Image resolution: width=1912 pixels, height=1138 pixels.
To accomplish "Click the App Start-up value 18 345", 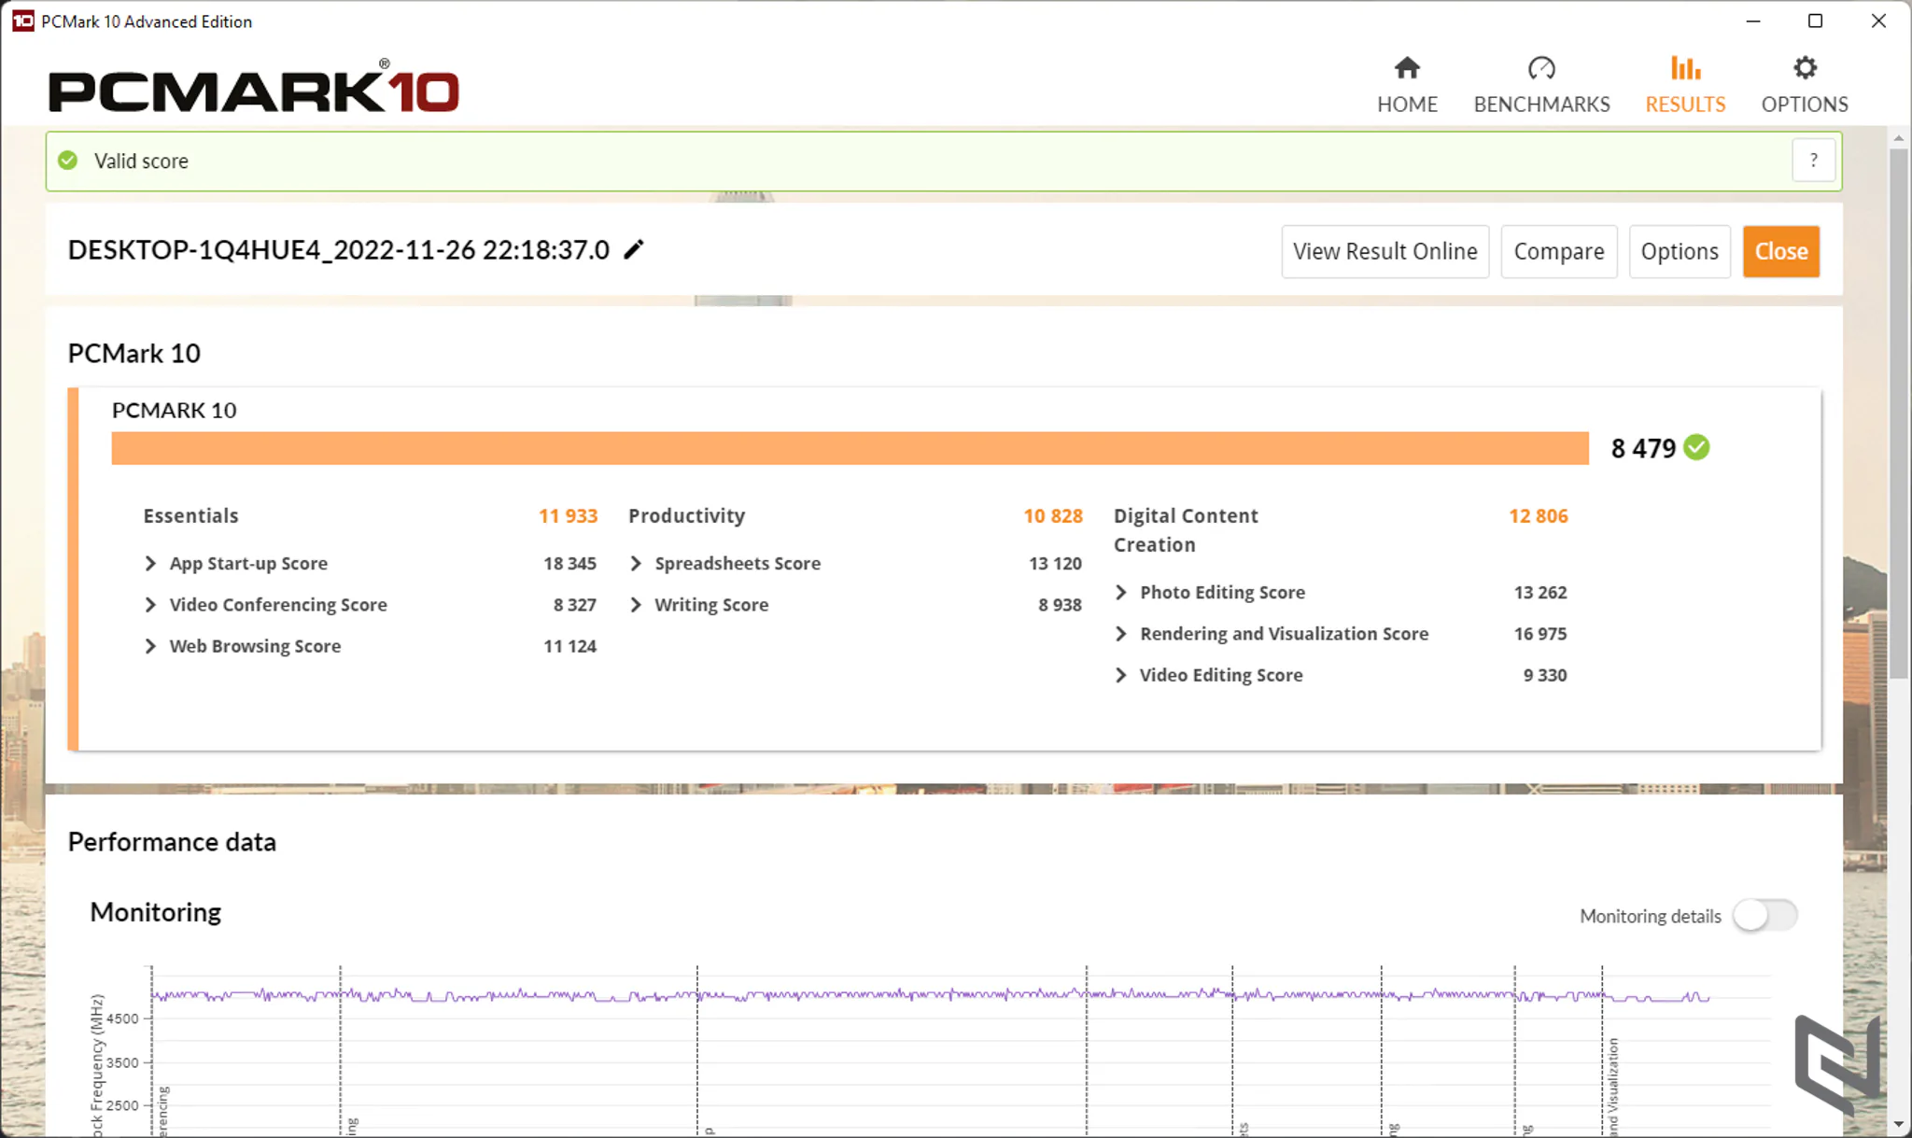I will point(569,564).
